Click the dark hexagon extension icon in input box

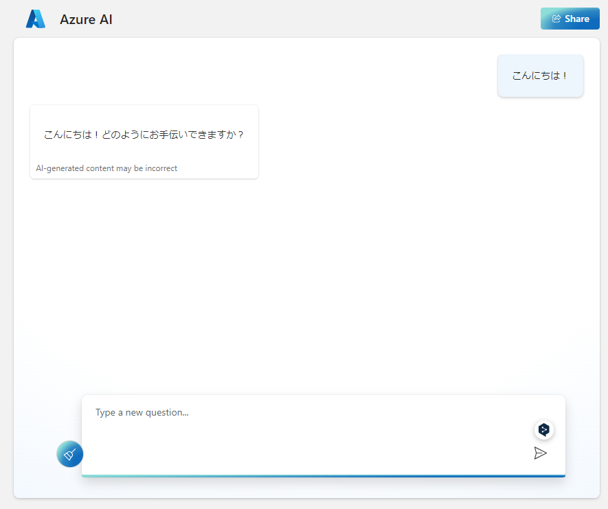tap(544, 430)
